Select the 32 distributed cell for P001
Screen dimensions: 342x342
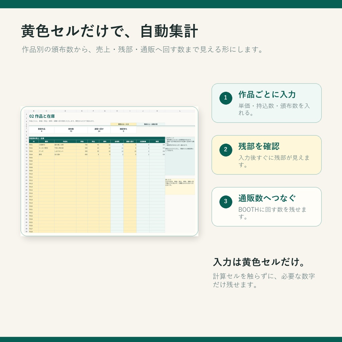coord(105,145)
